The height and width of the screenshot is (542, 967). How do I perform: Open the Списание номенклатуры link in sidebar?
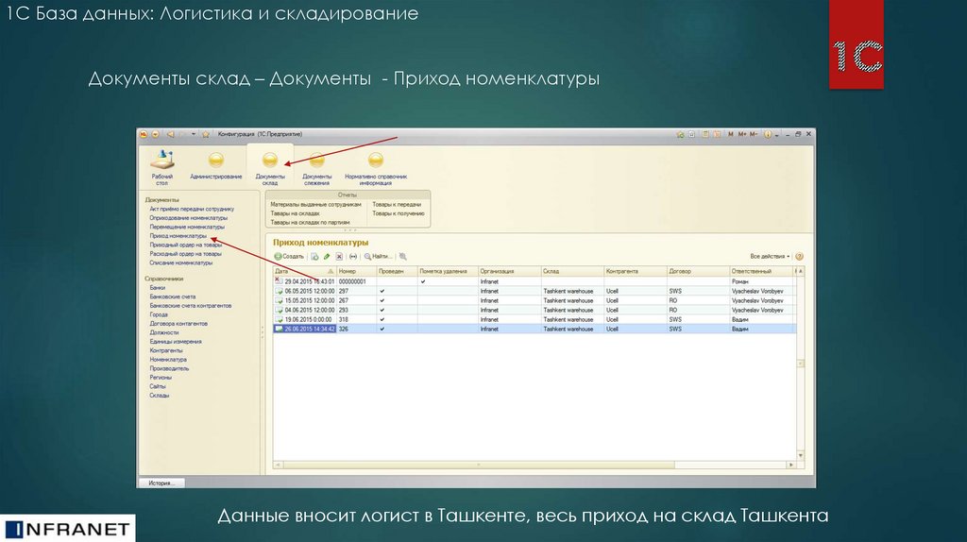point(181,263)
